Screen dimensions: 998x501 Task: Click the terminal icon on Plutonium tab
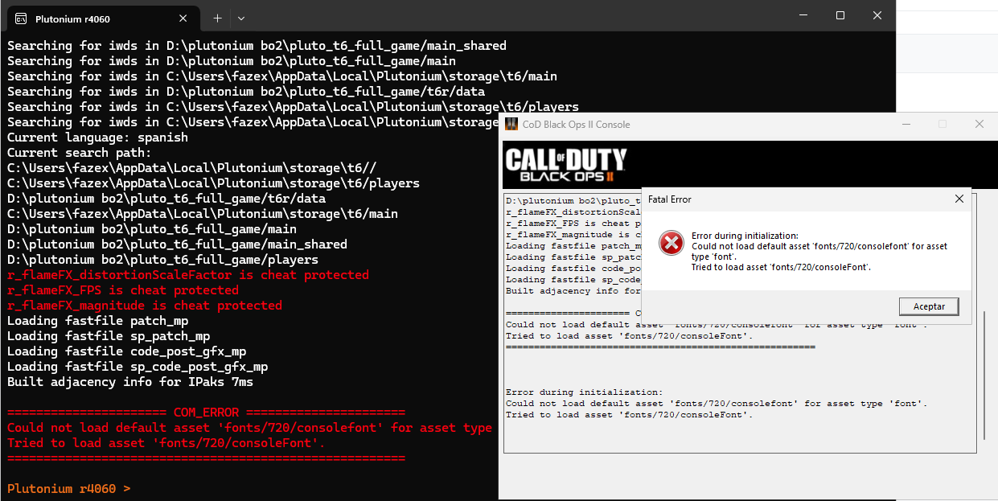pyautogui.click(x=22, y=18)
